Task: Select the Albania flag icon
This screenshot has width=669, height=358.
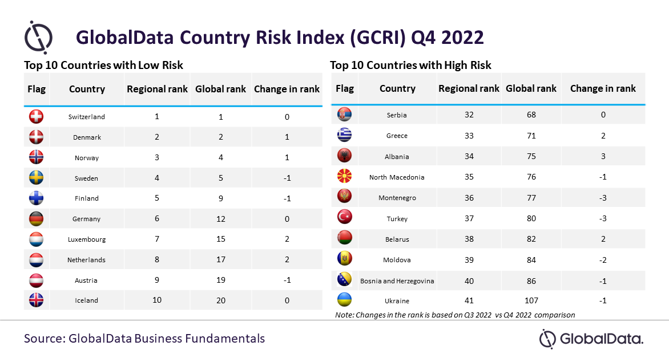Action: (345, 156)
